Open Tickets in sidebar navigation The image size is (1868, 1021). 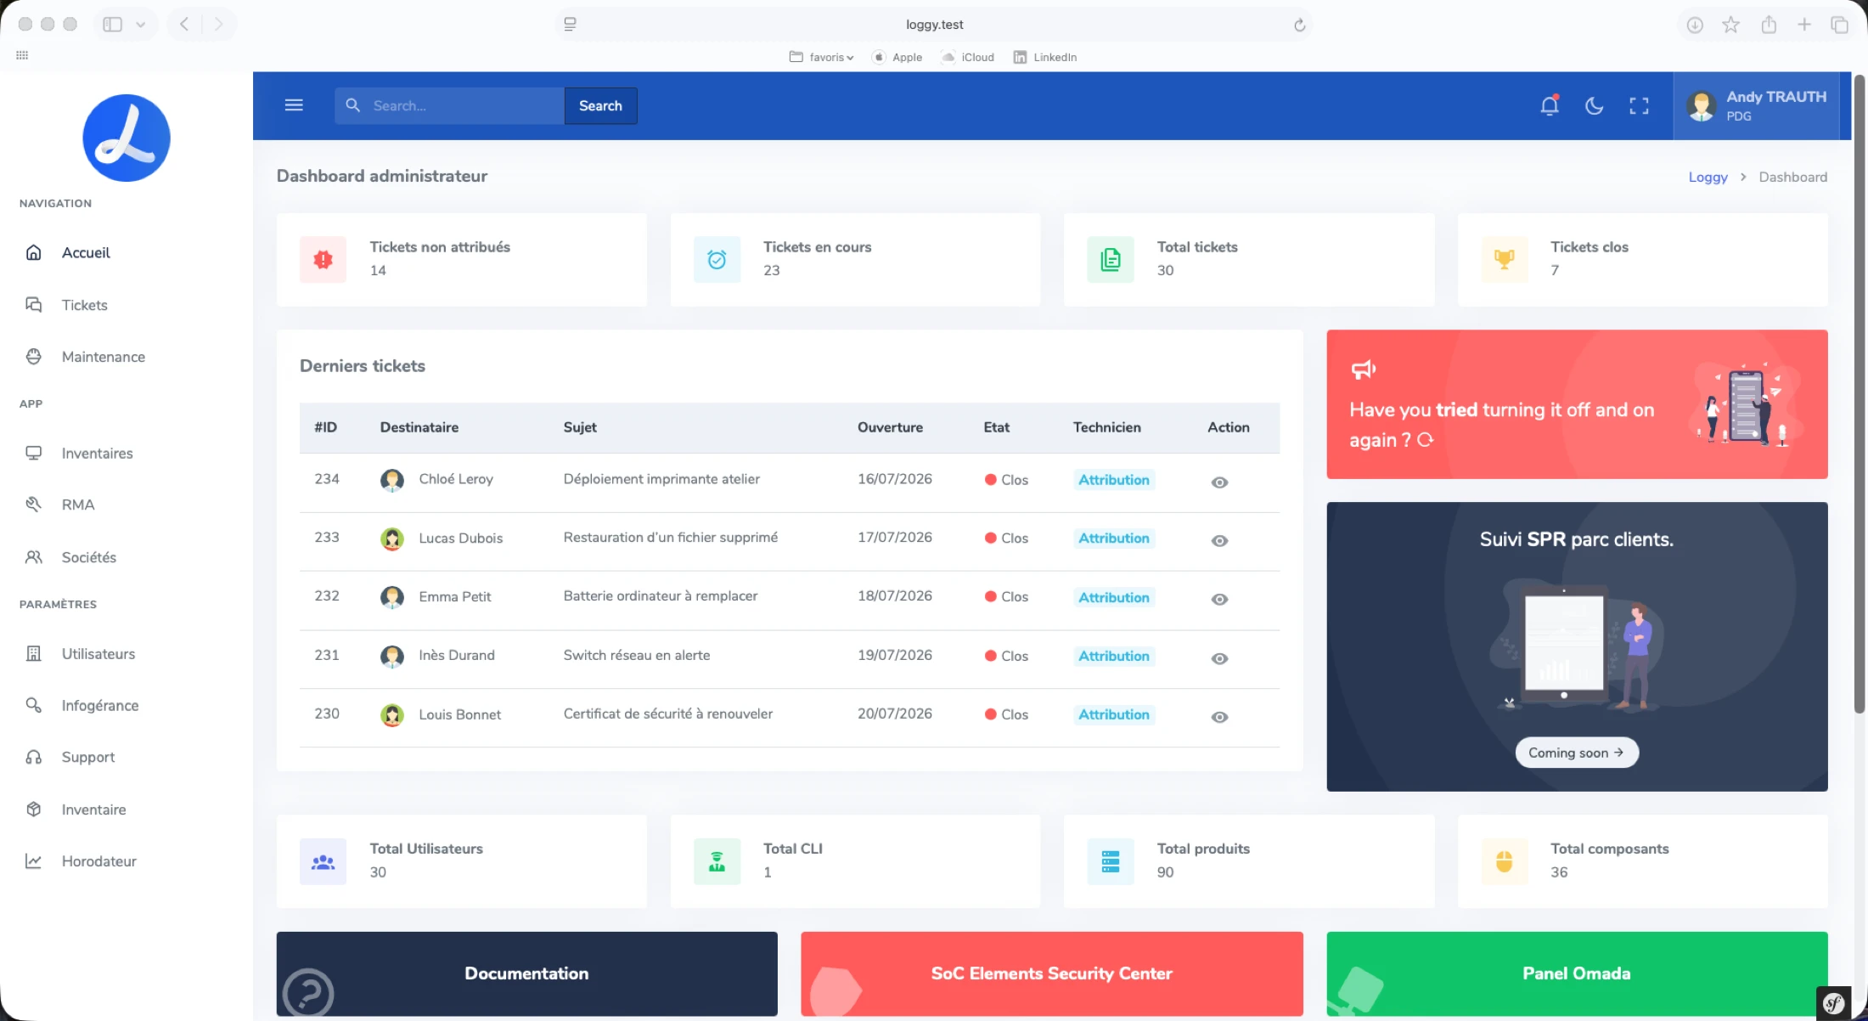84,305
